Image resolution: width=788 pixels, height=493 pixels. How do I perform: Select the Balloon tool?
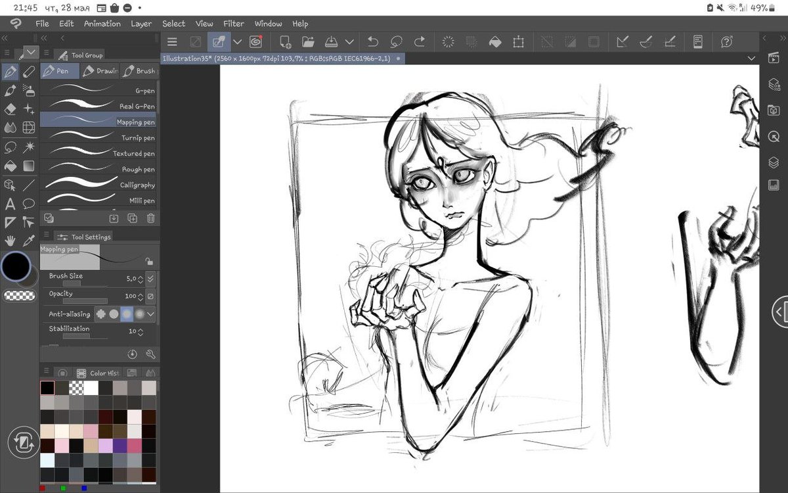pyautogui.click(x=29, y=204)
